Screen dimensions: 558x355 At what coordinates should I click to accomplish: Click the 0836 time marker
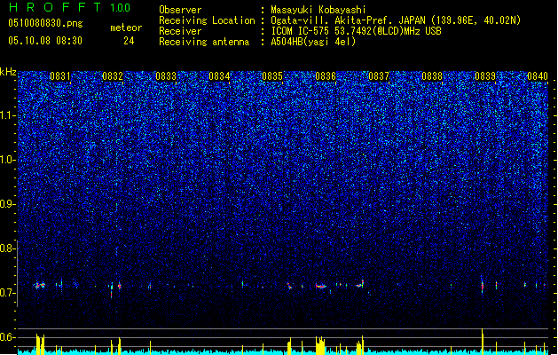[326, 76]
